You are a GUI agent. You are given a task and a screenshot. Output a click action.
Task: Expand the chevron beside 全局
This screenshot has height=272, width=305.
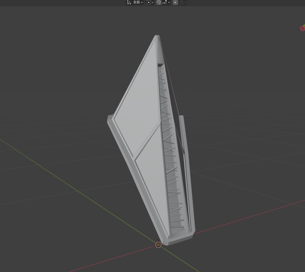click(142, 2)
